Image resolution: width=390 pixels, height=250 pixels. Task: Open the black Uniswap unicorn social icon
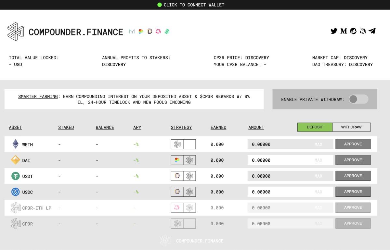click(x=363, y=31)
